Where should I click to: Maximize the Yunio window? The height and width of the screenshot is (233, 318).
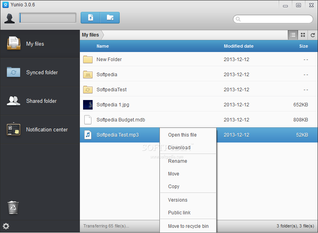click(299, 5)
